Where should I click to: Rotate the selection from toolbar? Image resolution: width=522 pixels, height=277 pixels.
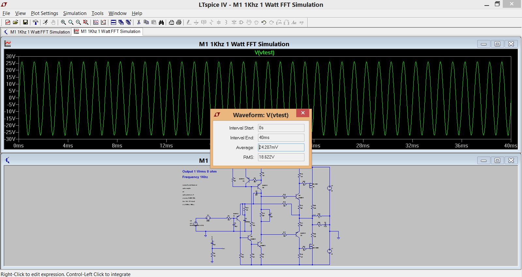tap(279, 22)
